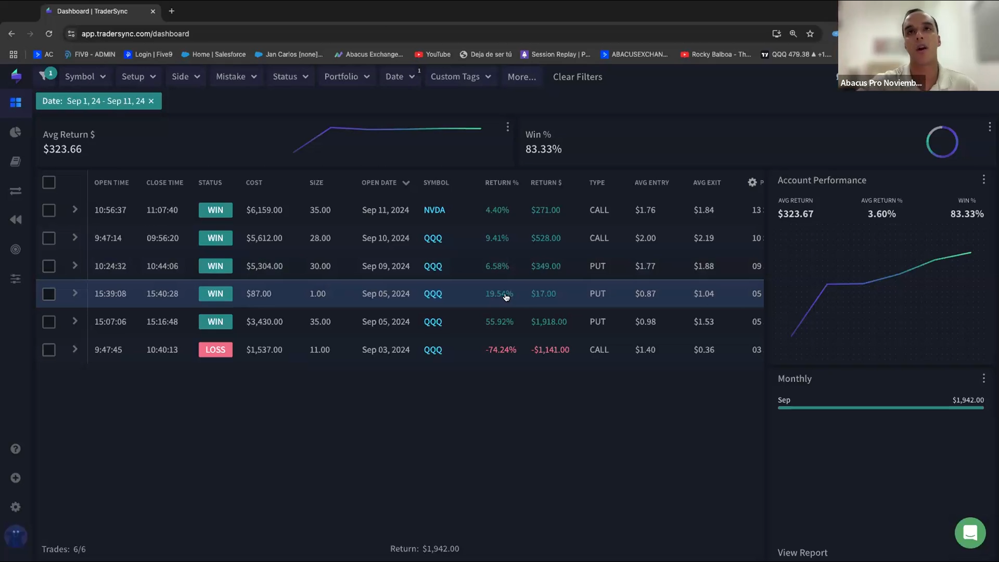Tick the LOSS trade row checkbox

coord(49,350)
